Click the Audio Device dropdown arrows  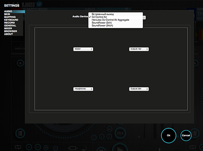(144, 17)
